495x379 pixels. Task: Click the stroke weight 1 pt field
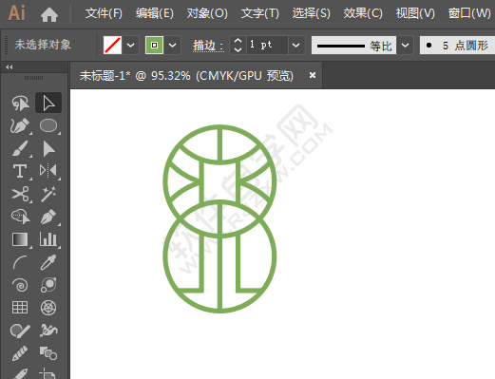pyautogui.click(x=267, y=45)
